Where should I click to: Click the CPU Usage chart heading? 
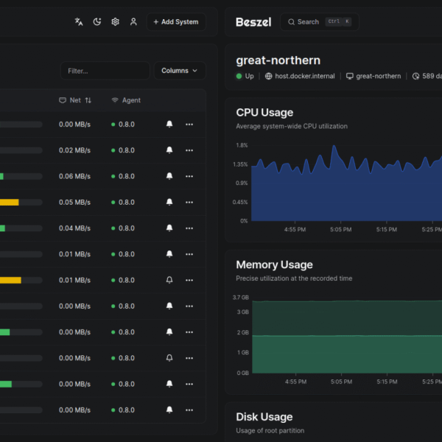point(264,113)
